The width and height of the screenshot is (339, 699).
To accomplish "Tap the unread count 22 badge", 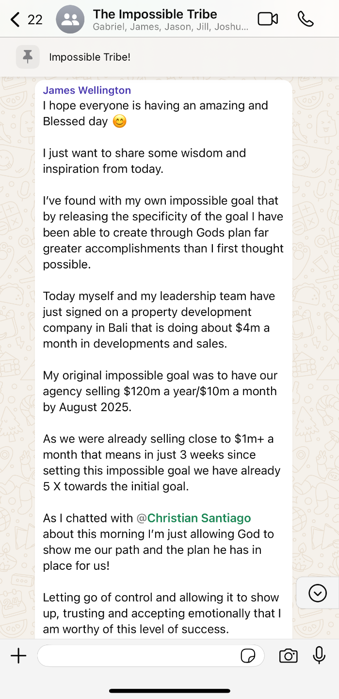I will click(x=35, y=19).
